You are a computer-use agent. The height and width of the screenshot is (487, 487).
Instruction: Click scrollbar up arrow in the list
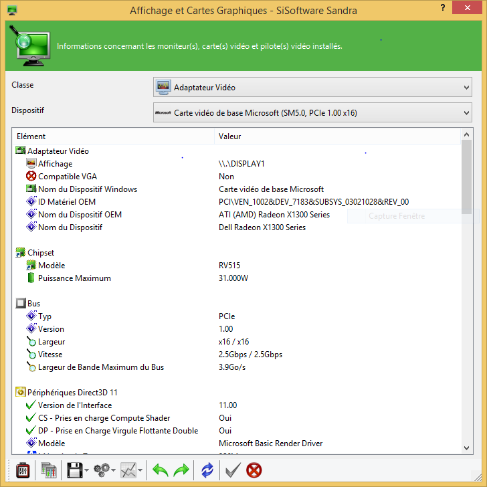pos(466,134)
